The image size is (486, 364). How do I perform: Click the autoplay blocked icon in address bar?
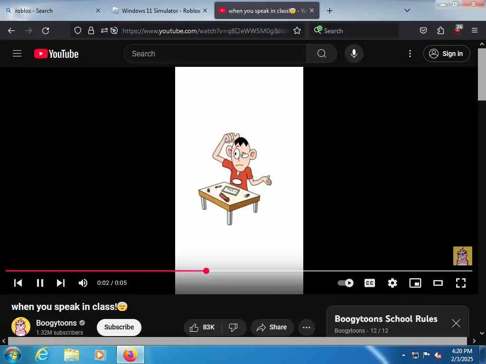[114, 30]
